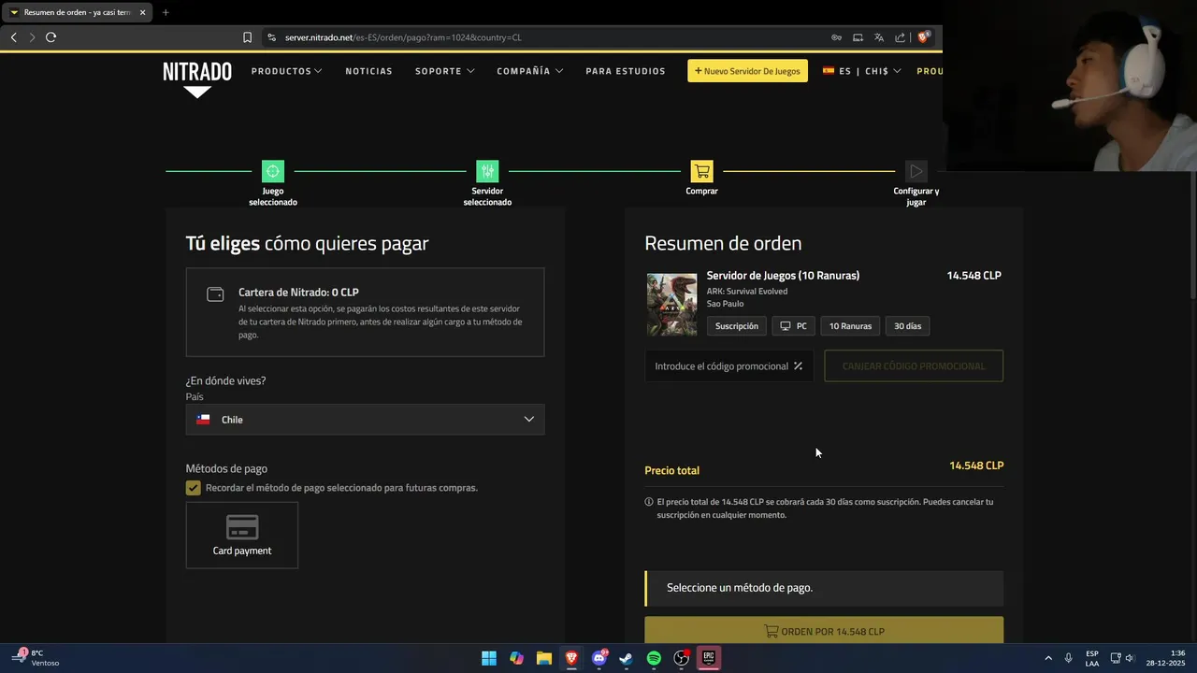Click 'Canjear código promocional' button
Image resolution: width=1197 pixels, height=673 pixels.
[914, 366]
